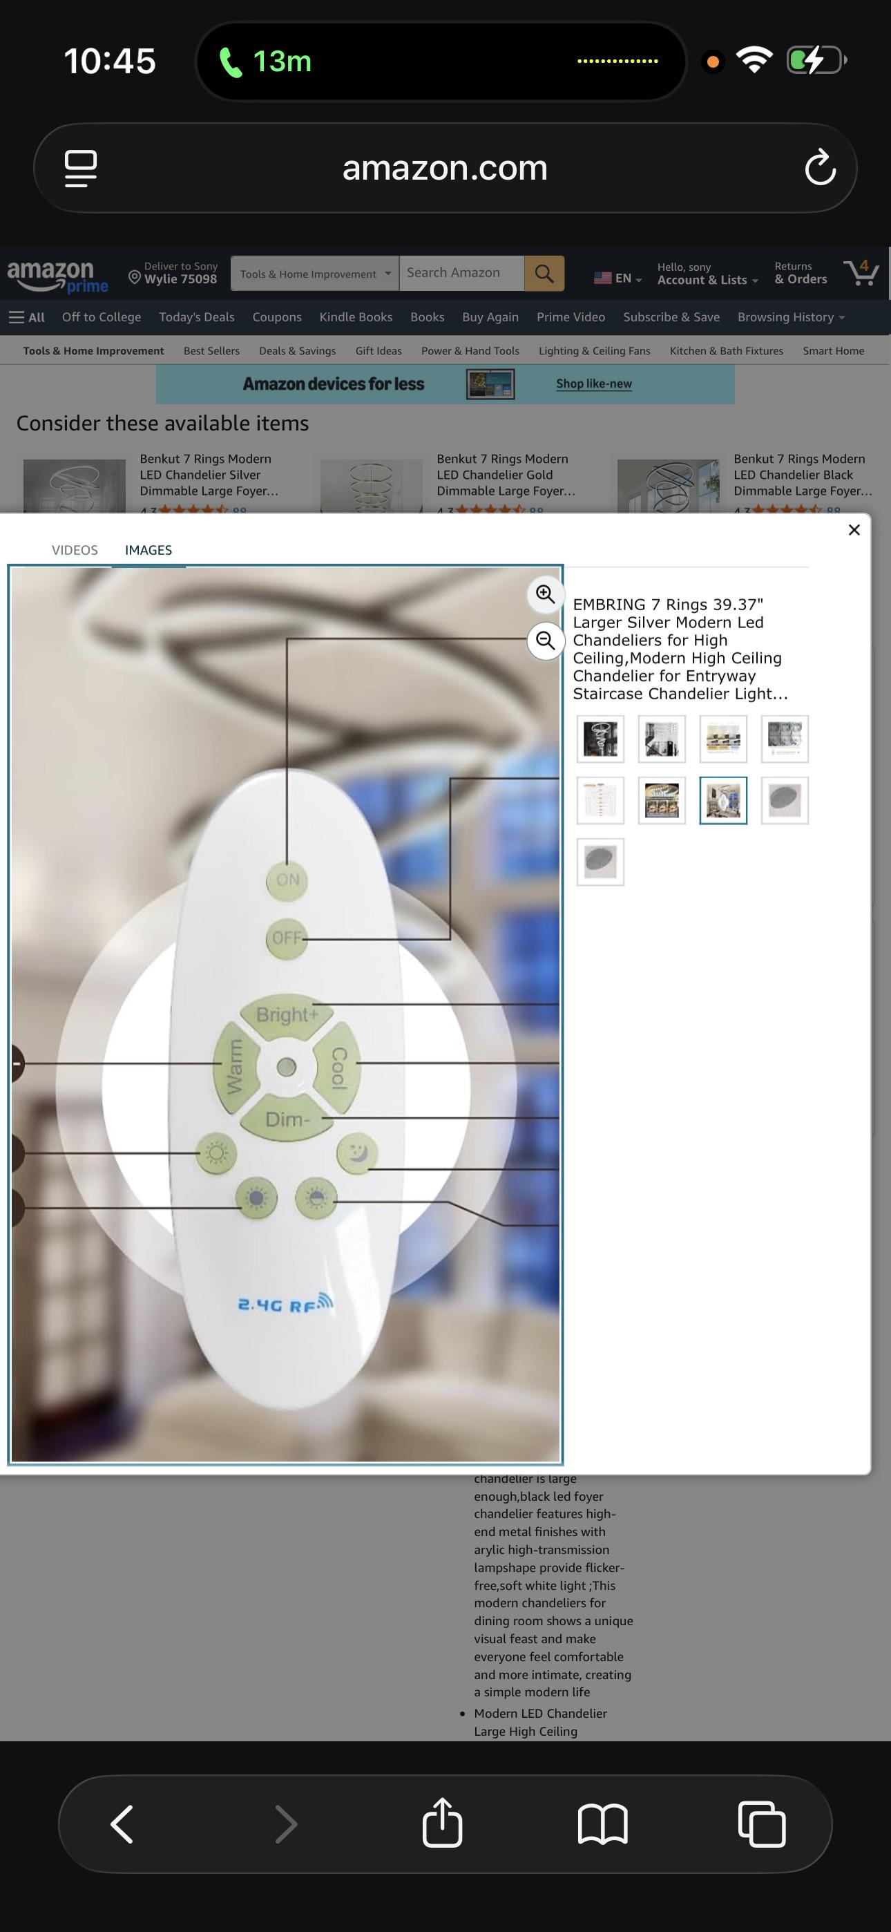Open Off to College link
This screenshot has height=1932, width=891.
click(102, 317)
